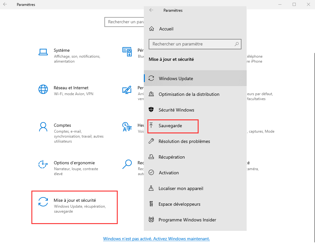Image resolution: width=315 pixels, height=247 pixels.
Task: Go to the Activation page
Action: tap(169, 173)
